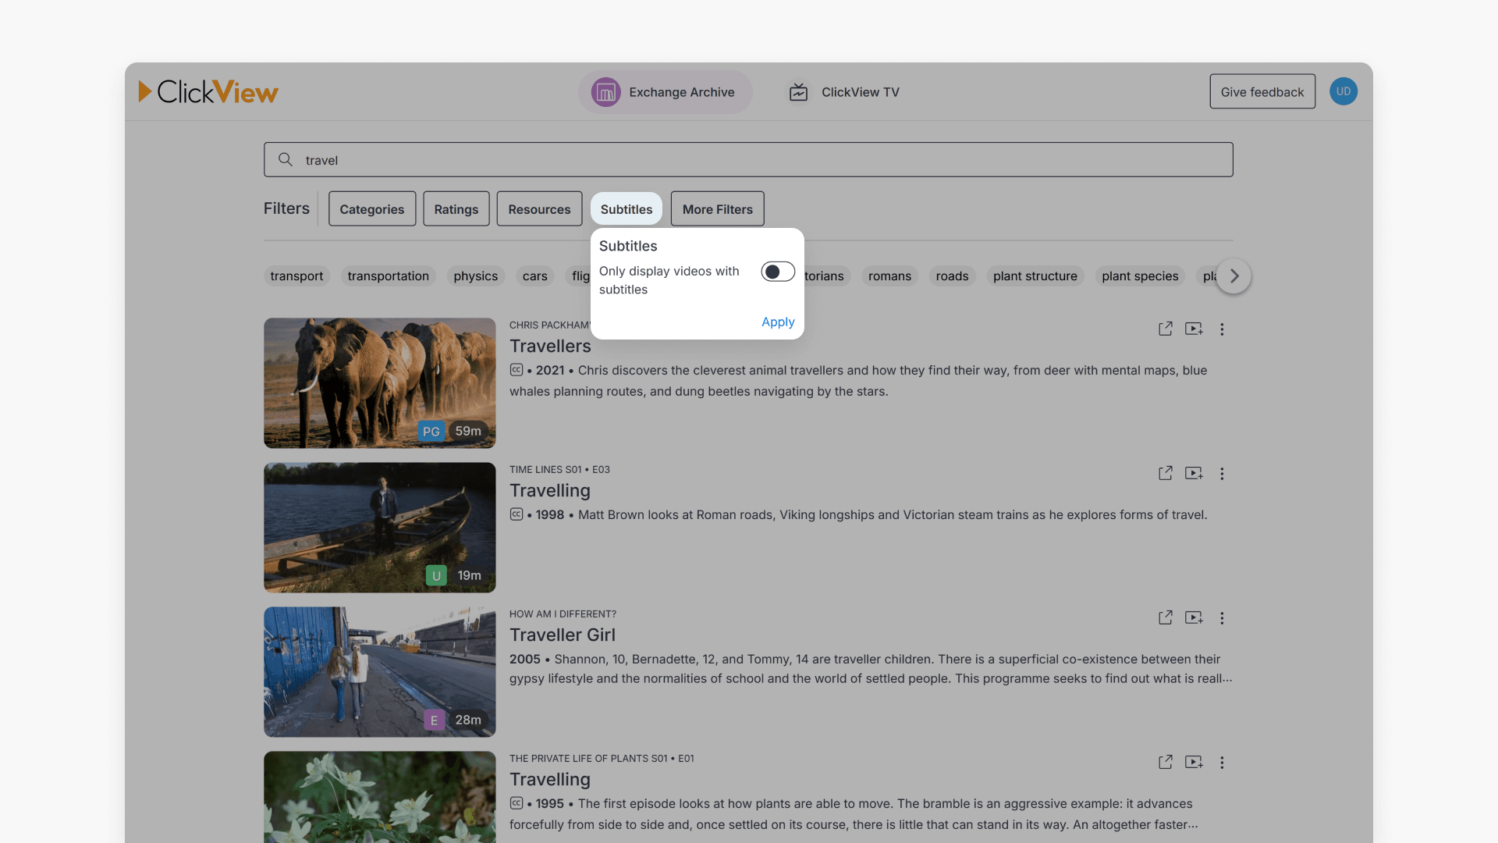The height and width of the screenshot is (843, 1498).
Task: Toggle only display videos with subtitles switch
Action: (777, 272)
